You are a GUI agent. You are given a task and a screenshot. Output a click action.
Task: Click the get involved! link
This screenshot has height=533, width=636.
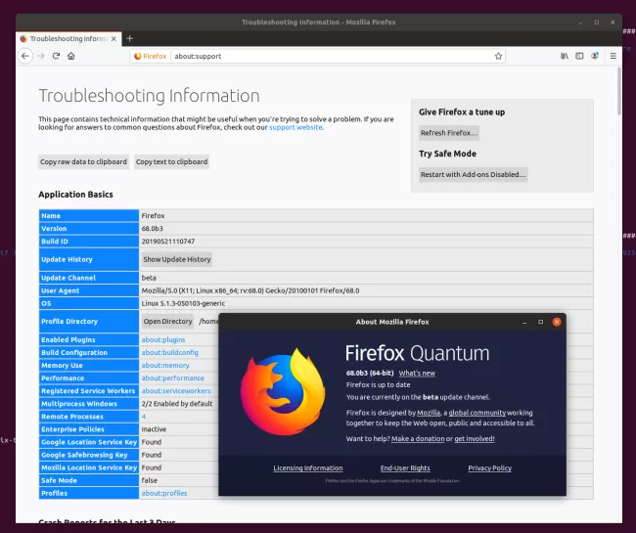475,438
